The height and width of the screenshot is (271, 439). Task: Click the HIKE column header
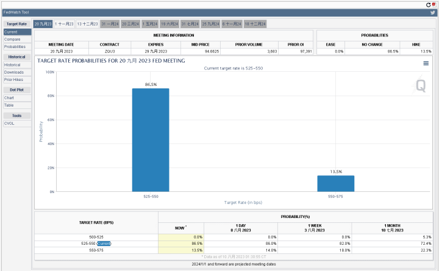pyautogui.click(x=416, y=44)
